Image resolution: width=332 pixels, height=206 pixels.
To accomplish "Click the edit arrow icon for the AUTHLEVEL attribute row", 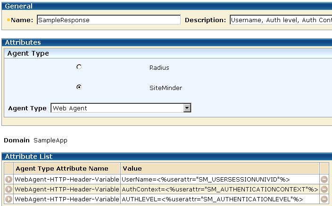I will click(8, 199).
